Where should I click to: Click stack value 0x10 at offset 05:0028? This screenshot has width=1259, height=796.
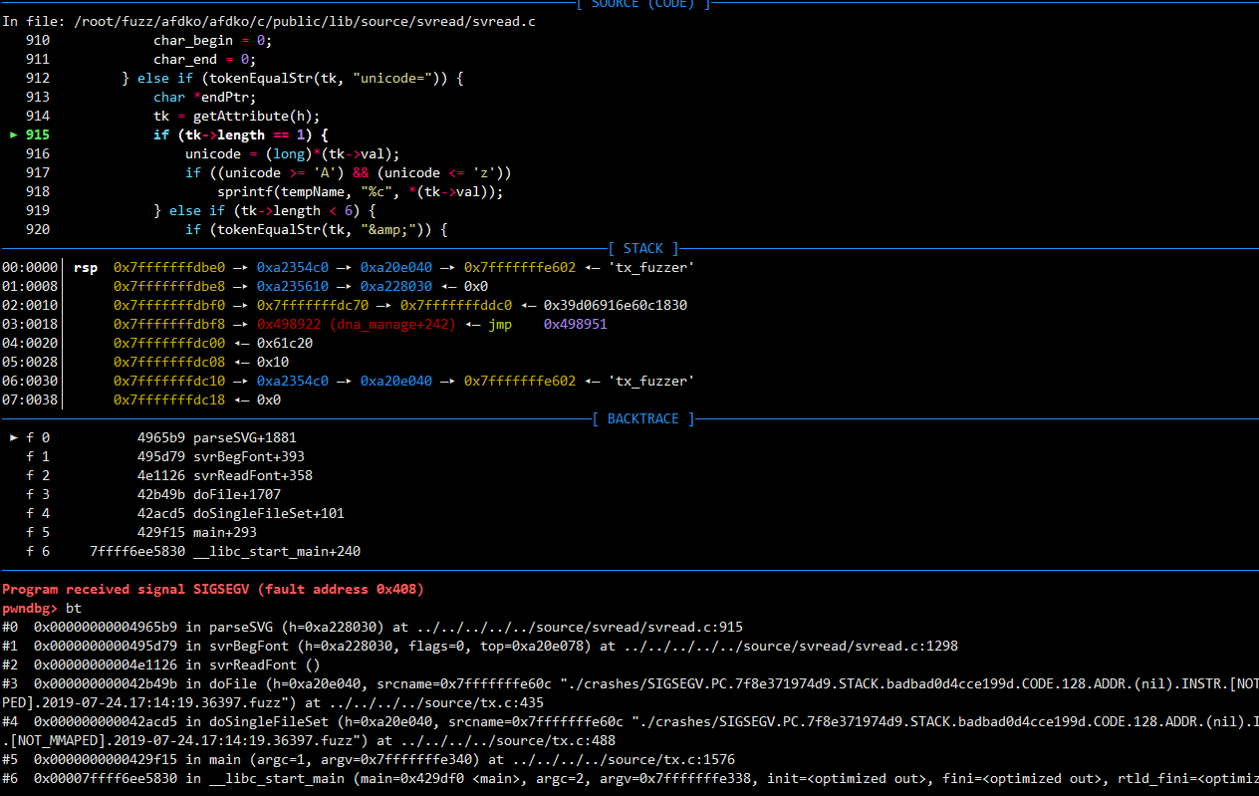pyautogui.click(x=273, y=362)
